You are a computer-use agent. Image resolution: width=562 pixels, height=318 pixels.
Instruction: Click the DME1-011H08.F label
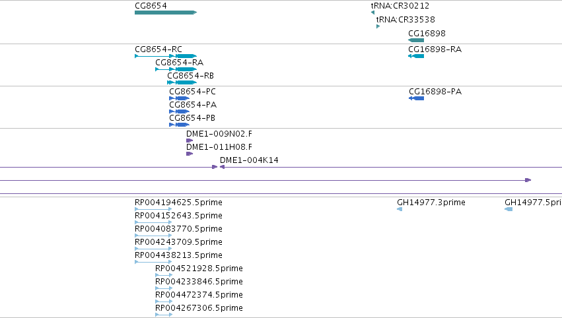(x=219, y=147)
